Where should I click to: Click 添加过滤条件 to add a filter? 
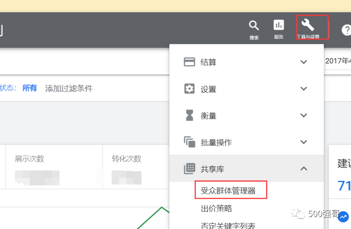coord(69,88)
